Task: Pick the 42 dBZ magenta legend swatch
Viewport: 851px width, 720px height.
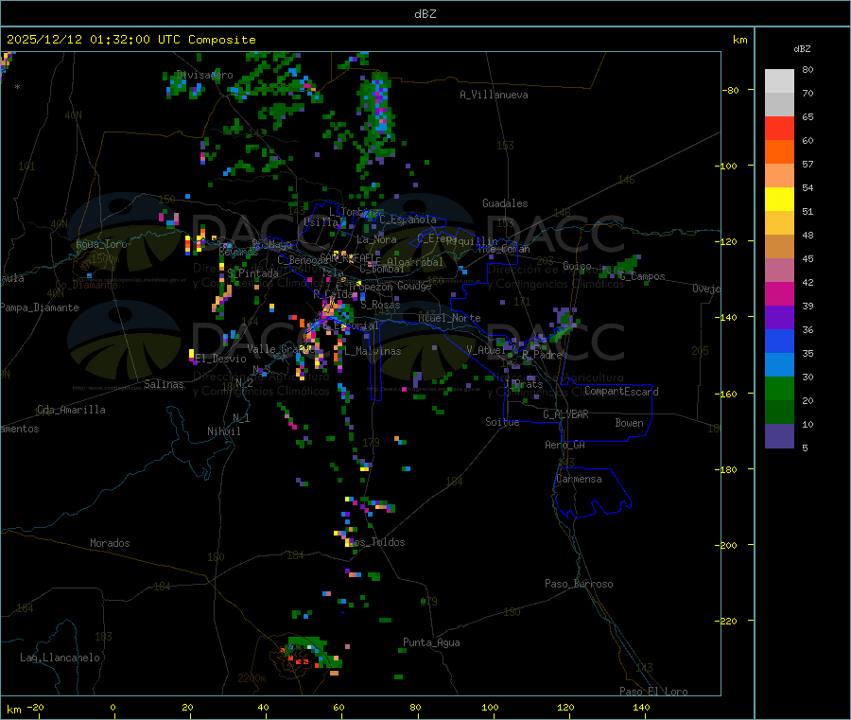Action: click(x=779, y=293)
